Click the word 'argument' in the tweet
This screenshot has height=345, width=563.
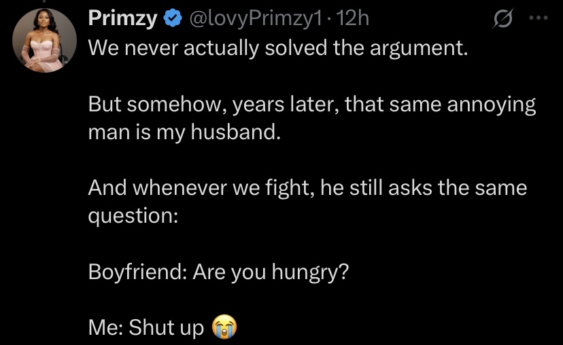(x=417, y=49)
